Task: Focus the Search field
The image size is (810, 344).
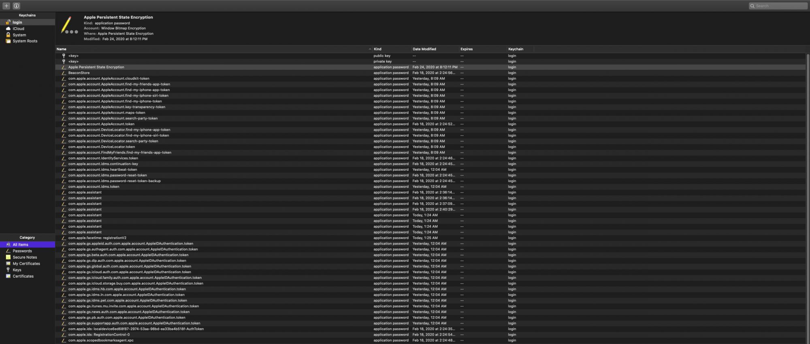Action: coord(778,6)
